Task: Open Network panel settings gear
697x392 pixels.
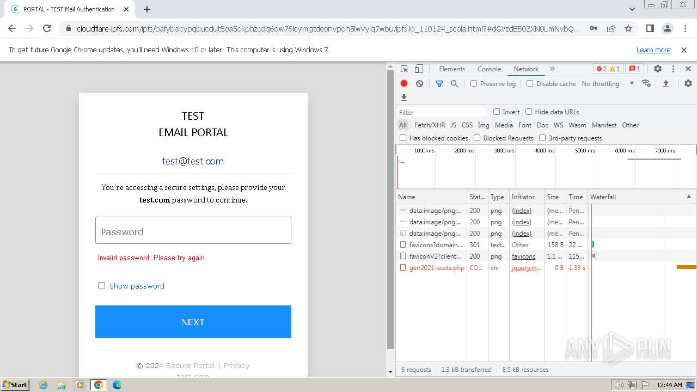Action: tap(688, 83)
